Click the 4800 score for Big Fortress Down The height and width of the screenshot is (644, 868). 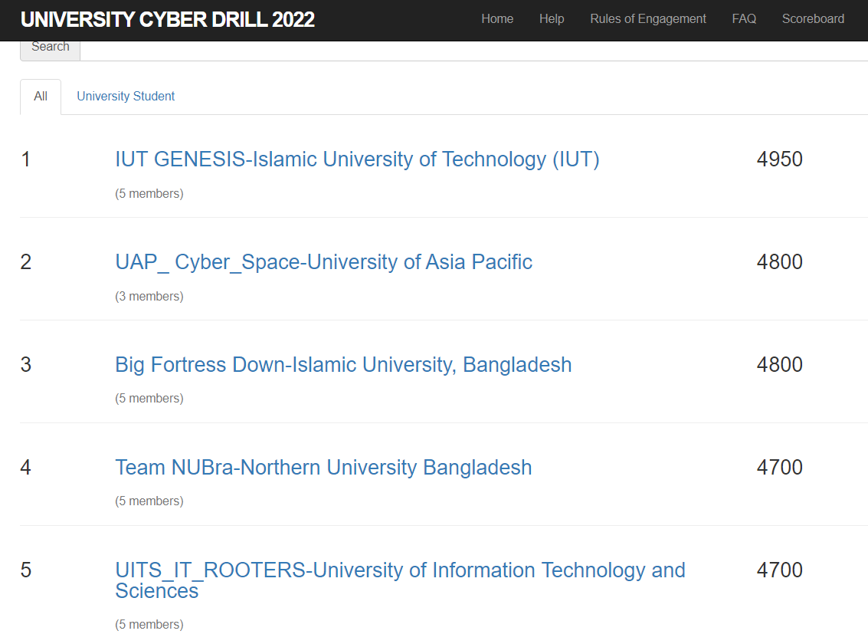779,365
